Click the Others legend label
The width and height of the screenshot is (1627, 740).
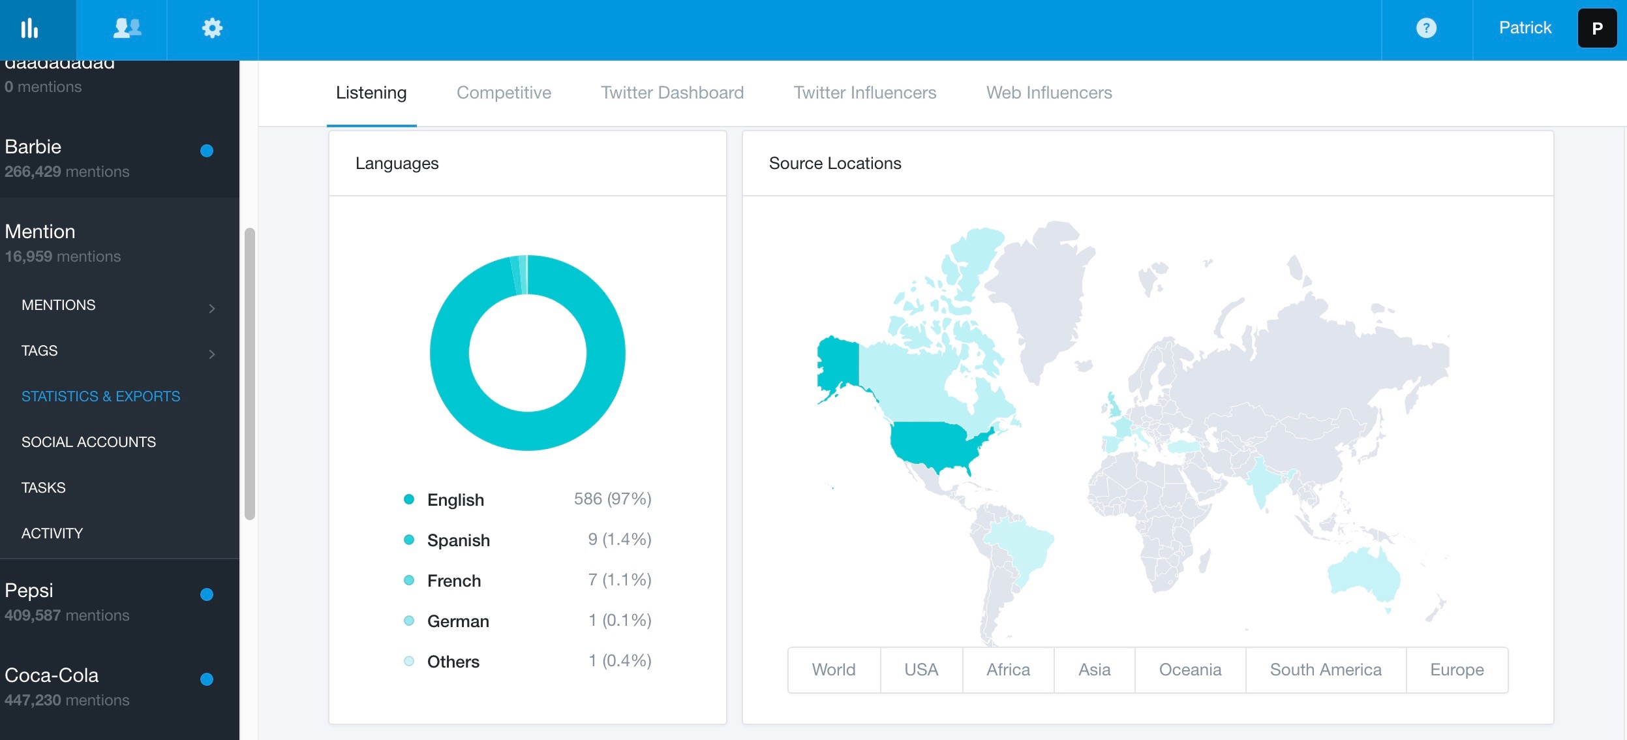(x=453, y=662)
